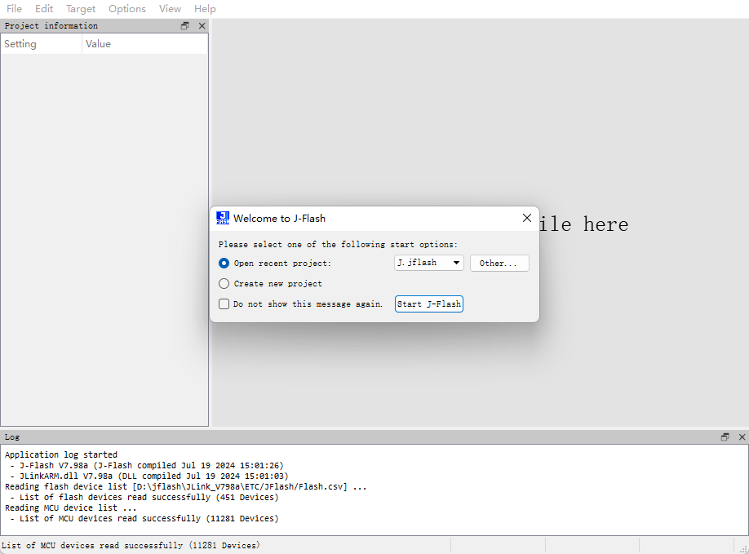Viewport: 749px width, 554px height.
Task: Click the Value column header
Action: 144,44
